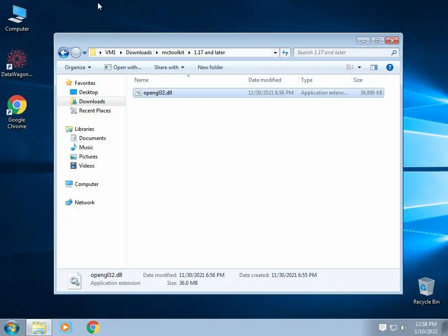
Task: Select Desktop in the navigation pane
Action: coord(88,92)
